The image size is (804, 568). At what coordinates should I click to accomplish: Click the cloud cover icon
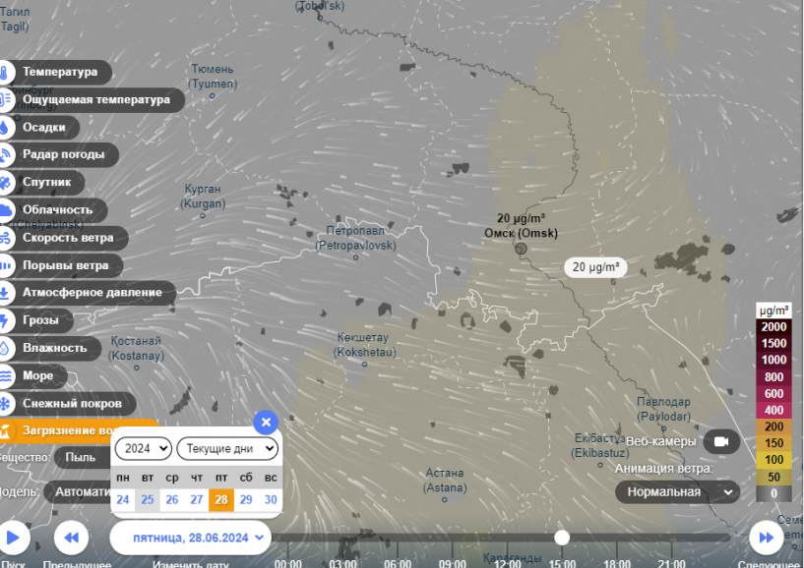click(x=4, y=210)
